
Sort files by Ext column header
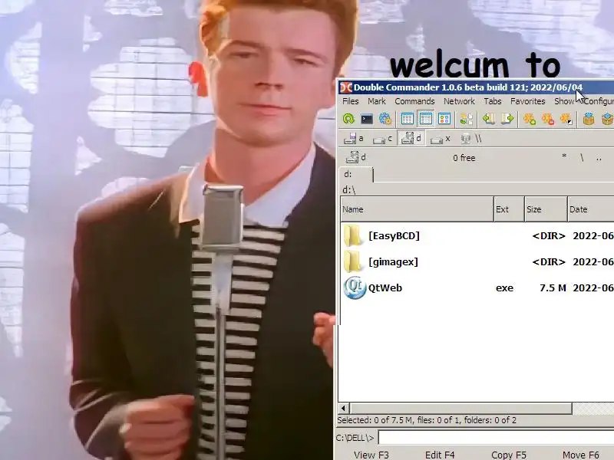point(509,209)
